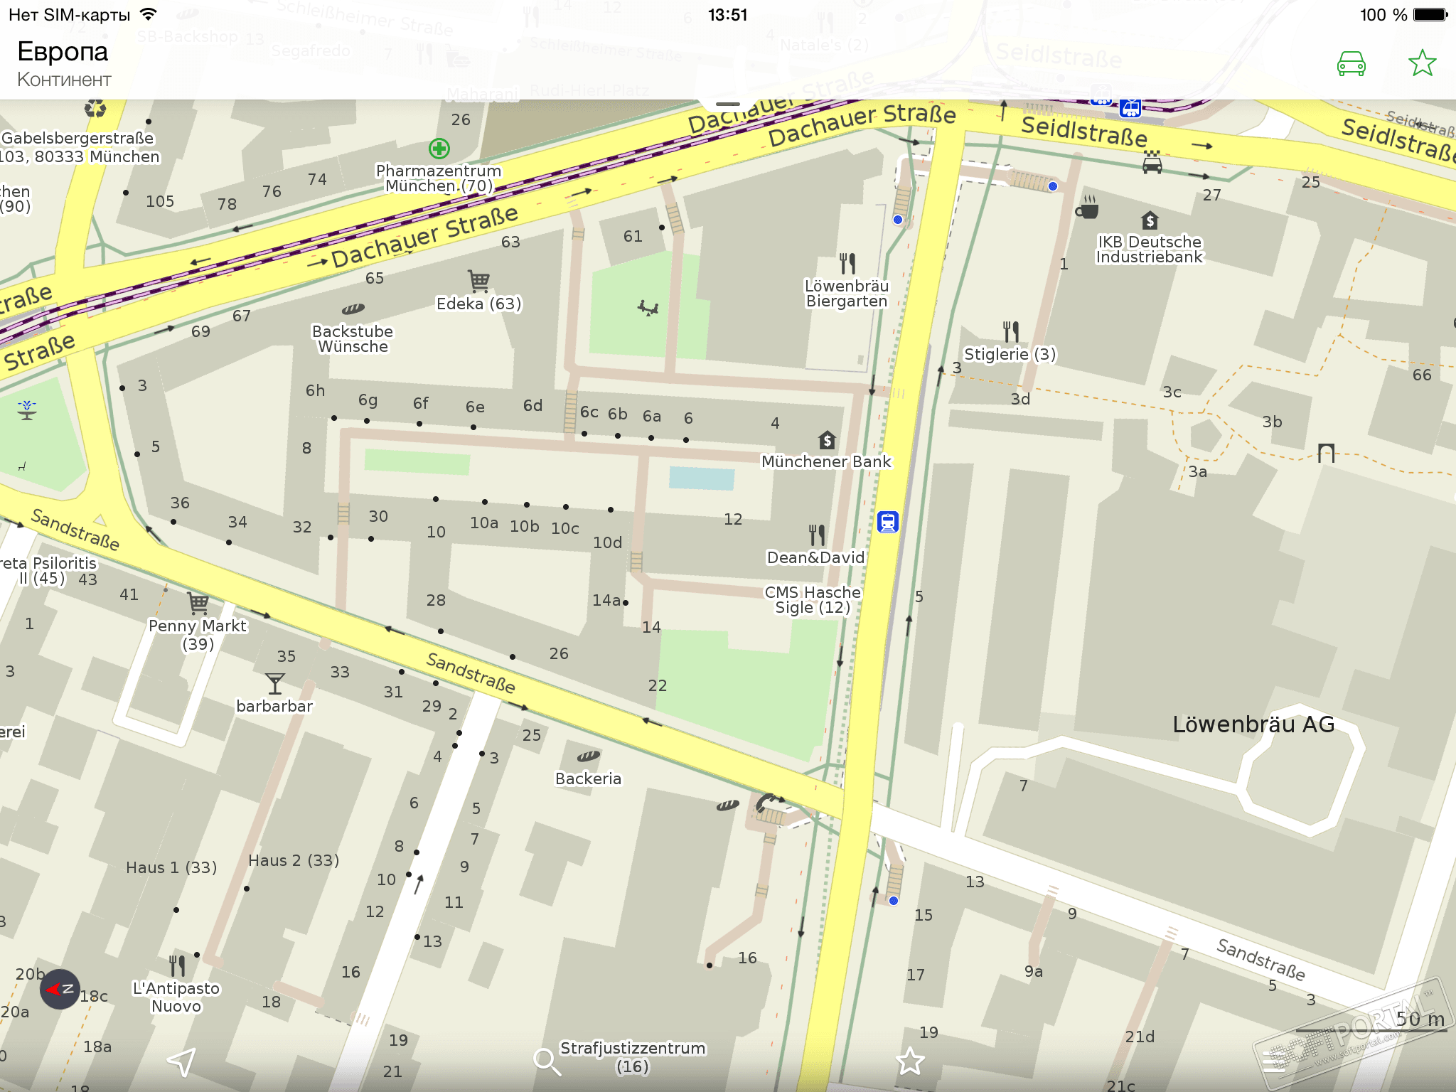This screenshot has height=1092, width=1456.
Task: Tap the car routing icon in header
Action: coord(1351,64)
